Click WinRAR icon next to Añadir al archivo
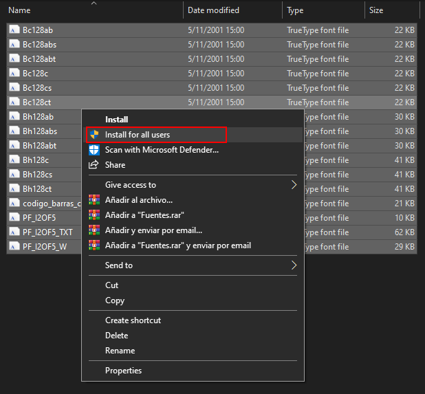 94,200
